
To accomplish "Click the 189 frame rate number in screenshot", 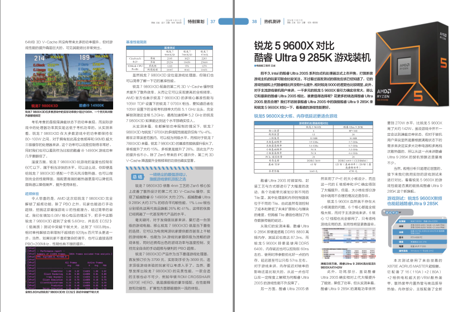I will coord(84,57).
